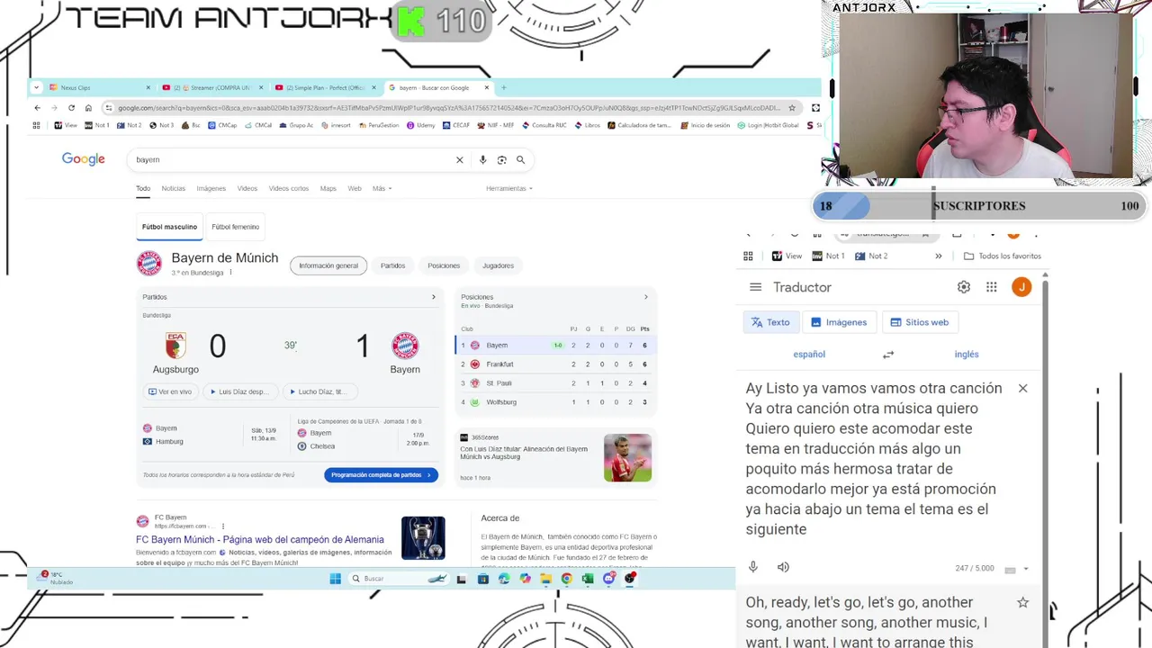Dictate source text with Traductor microphone
Image resolution: width=1152 pixels, height=648 pixels.
(x=753, y=567)
